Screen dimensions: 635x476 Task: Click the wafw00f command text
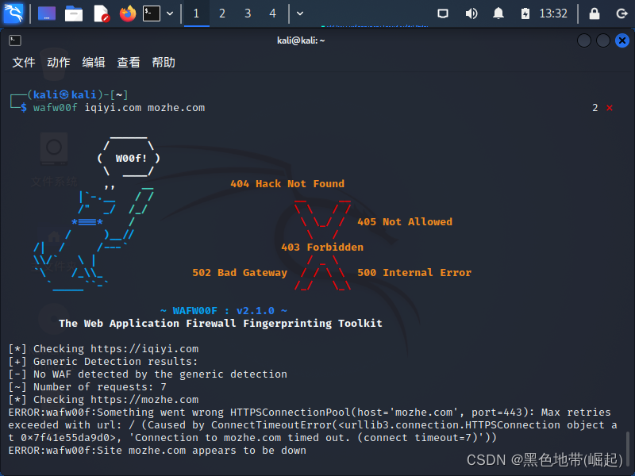(55, 108)
